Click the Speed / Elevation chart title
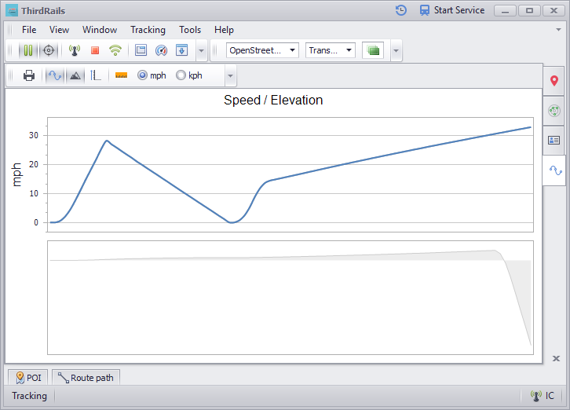Image resolution: width=570 pixels, height=410 pixels. (x=273, y=100)
